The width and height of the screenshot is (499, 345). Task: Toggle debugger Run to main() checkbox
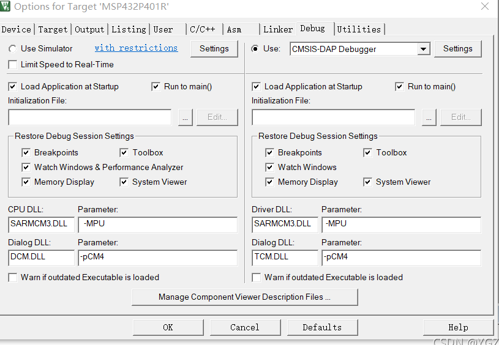tap(399, 86)
